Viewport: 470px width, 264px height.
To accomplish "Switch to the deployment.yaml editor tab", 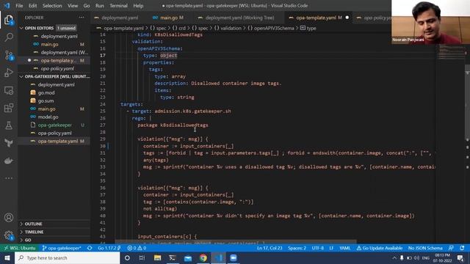I will [x=116, y=18].
